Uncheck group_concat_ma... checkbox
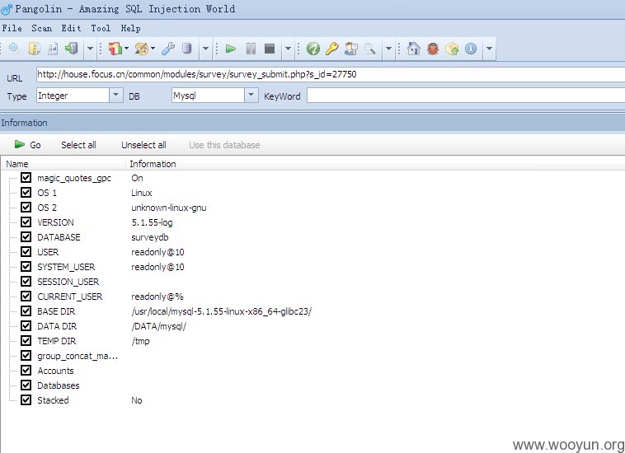 pos(26,355)
